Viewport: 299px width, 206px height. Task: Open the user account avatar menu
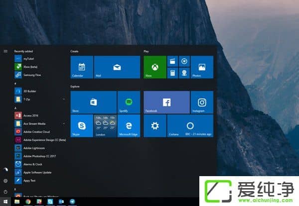(x=5, y=170)
